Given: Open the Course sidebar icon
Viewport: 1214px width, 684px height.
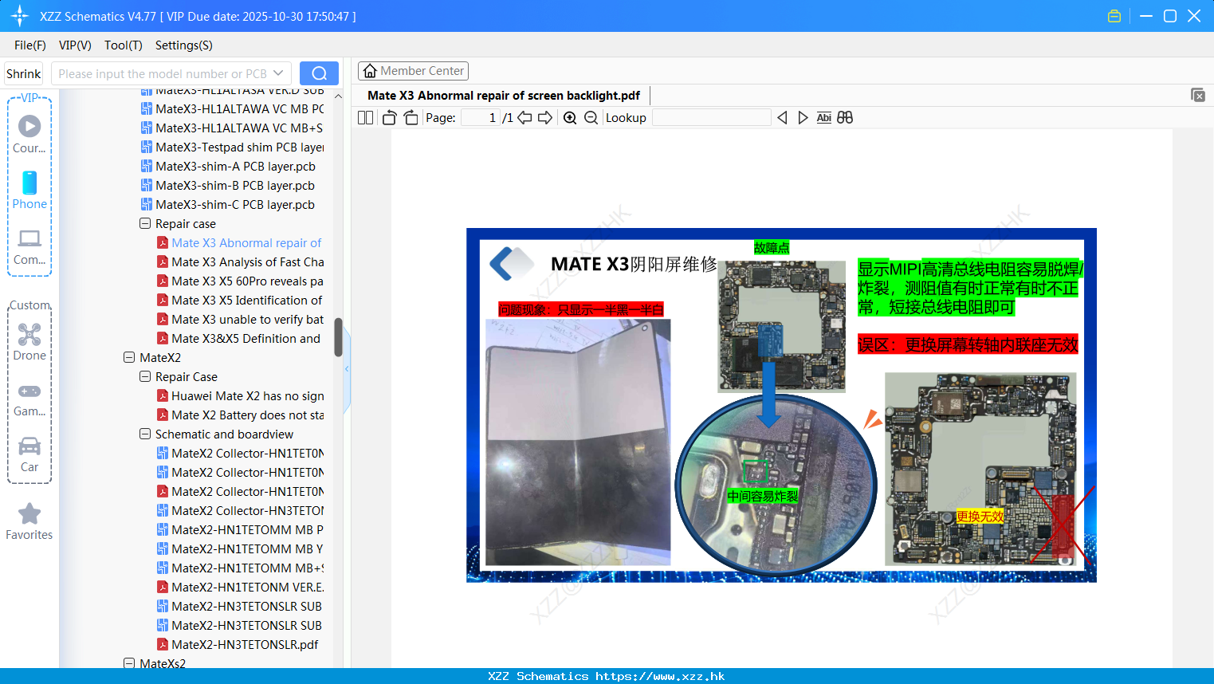Looking at the screenshot, I should coord(29,134).
